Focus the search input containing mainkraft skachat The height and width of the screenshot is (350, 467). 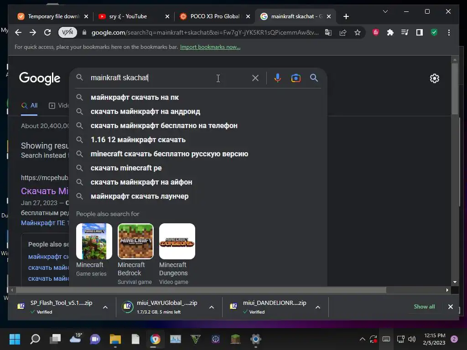[168, 78]
